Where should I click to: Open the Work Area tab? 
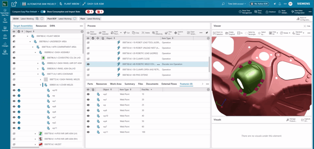(116, 84)
